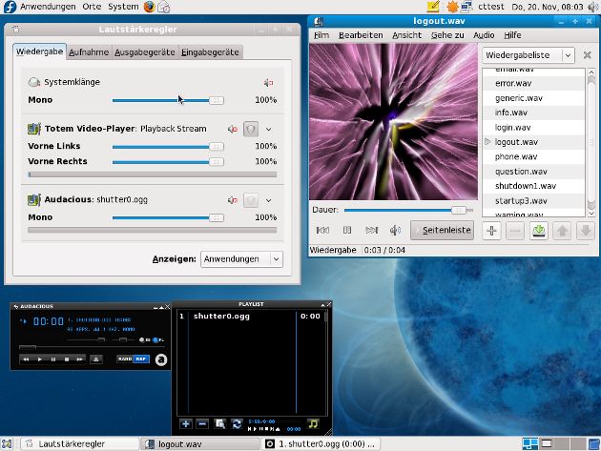
Task: Expand the Audacious stream options arrow
Action: [269, 200]
